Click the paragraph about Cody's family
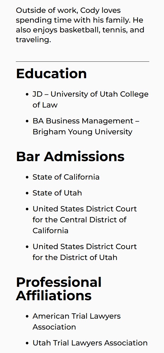 click(80, 25)
